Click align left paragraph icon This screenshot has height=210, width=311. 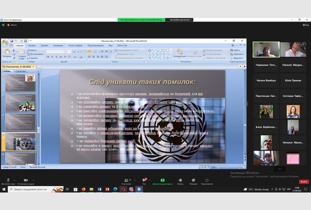pos(89,57)
